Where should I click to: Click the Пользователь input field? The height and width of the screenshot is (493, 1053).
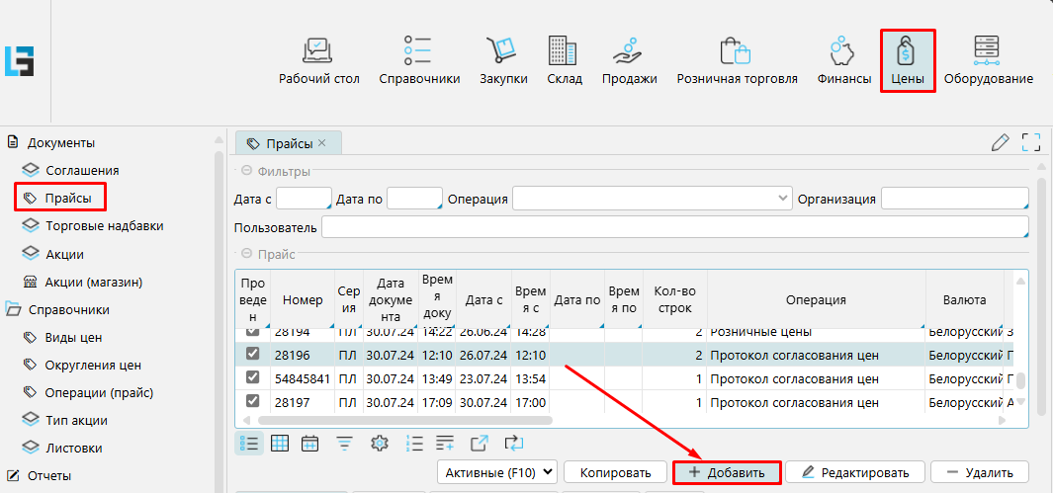(674, 227)
